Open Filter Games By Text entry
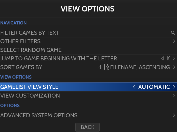Image resolution: width=177 pixels, height=132 pixels. pyautogui.click(x=30, y=33)
